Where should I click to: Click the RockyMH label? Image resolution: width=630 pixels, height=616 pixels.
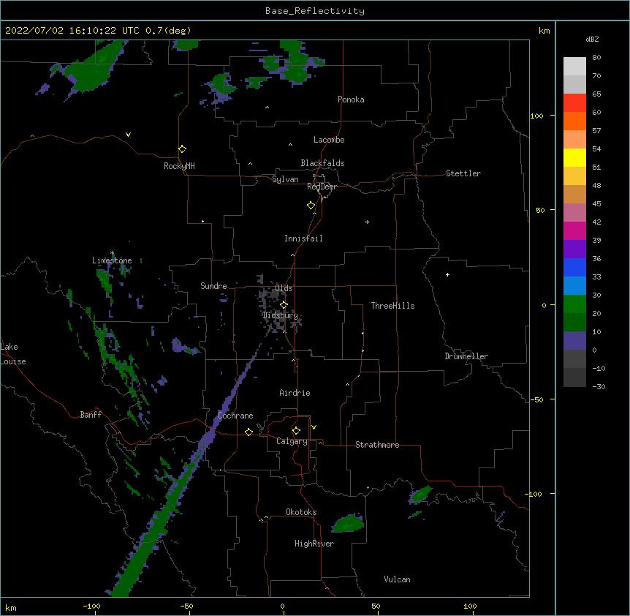179,166
